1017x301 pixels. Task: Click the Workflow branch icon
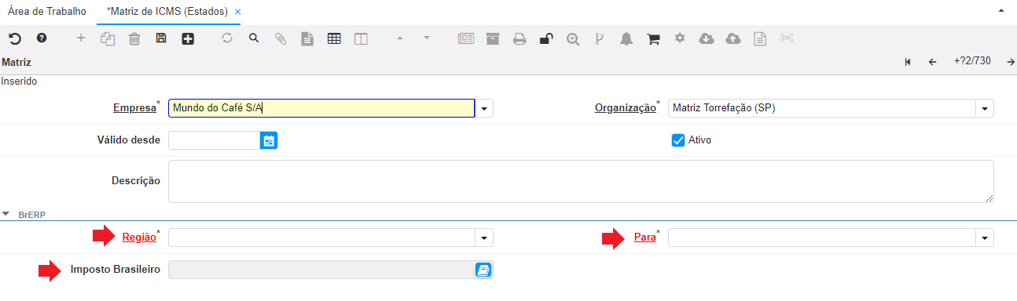600,38
